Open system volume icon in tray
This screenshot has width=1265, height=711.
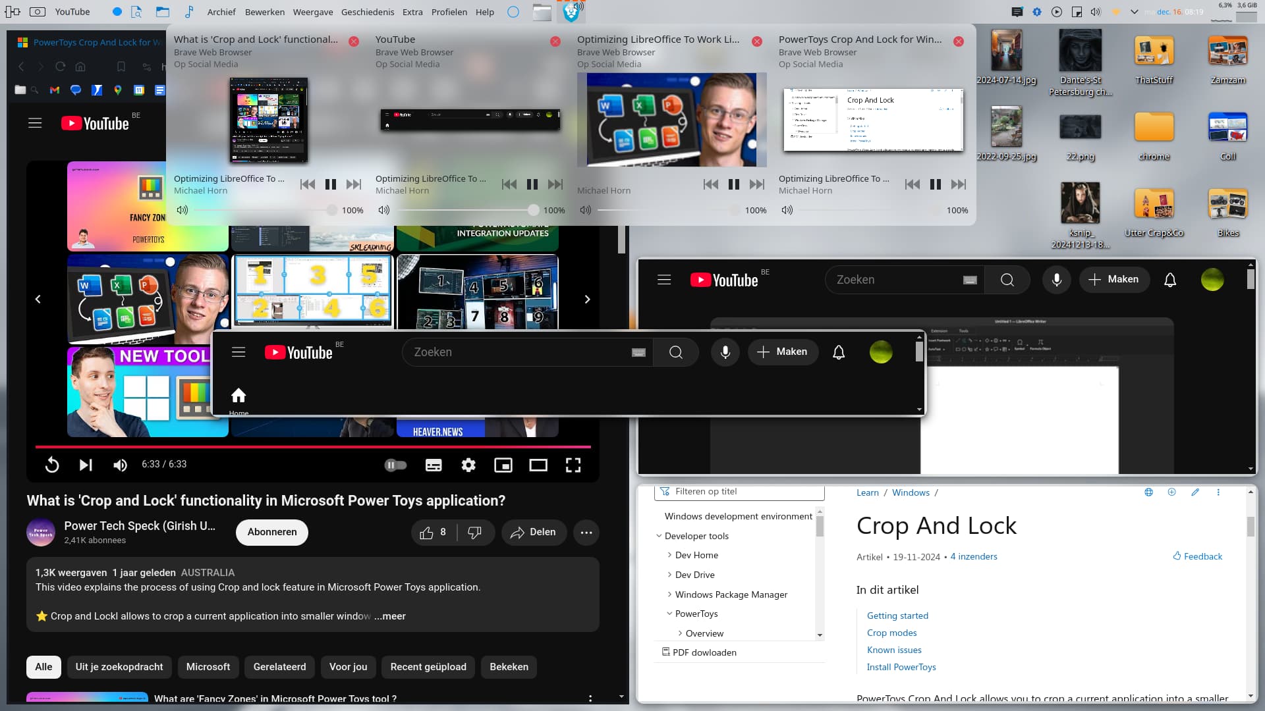(x=1096, y=12)
